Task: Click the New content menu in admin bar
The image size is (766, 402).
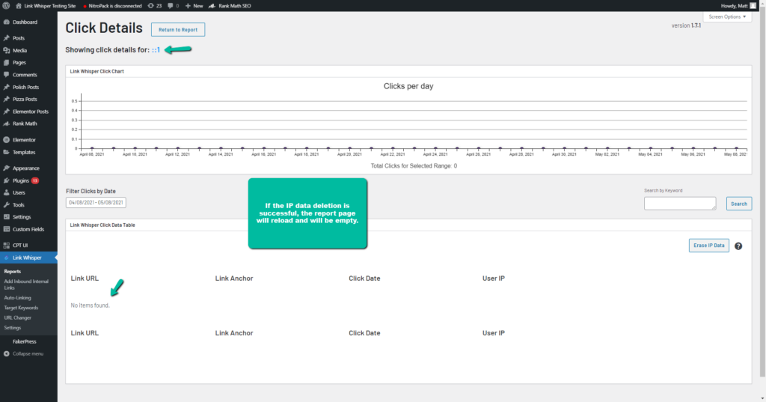Action: click(194, 6)
